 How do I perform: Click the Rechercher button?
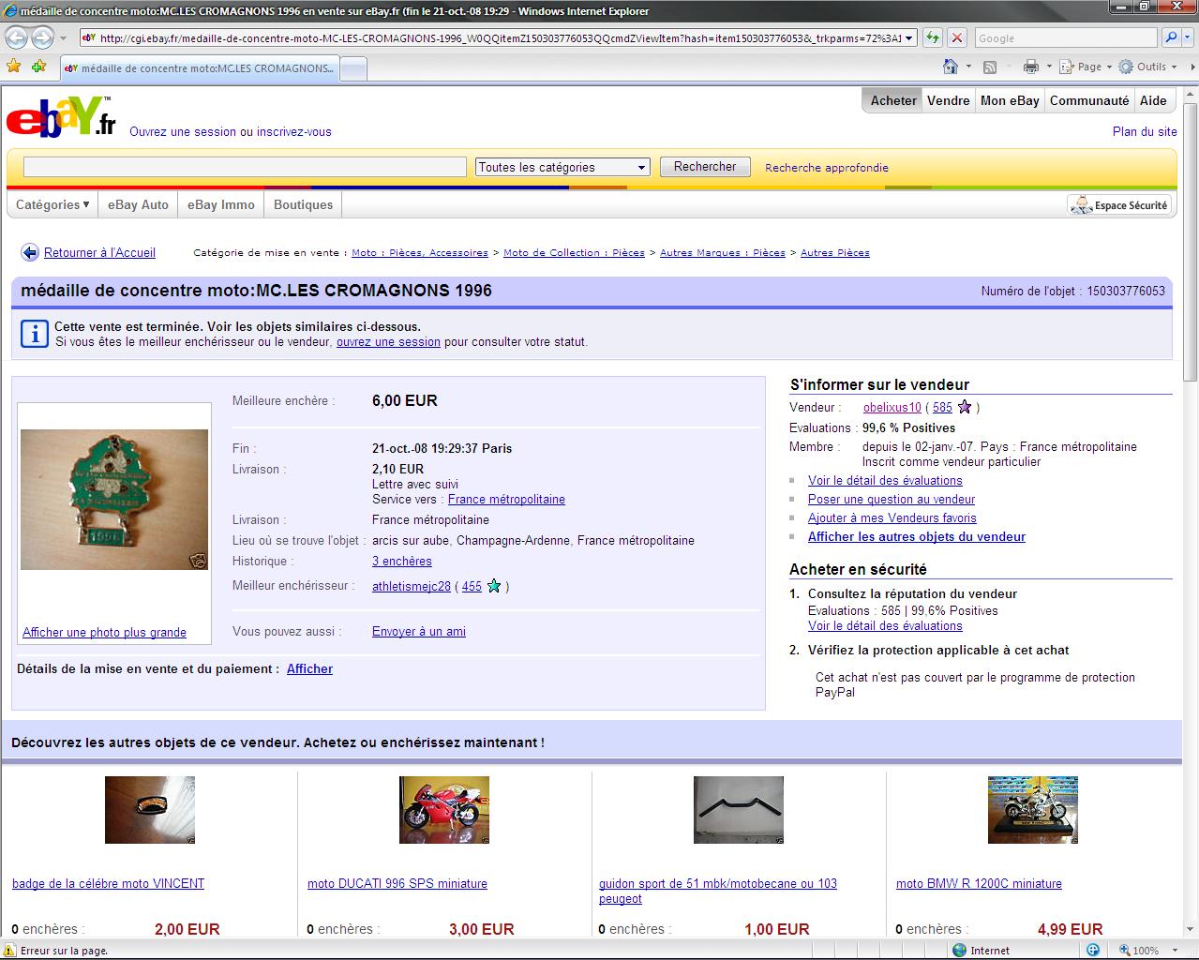click(705, 167)
